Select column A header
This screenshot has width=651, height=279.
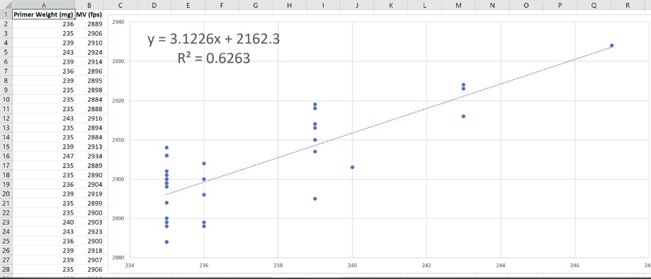[44, 5]
